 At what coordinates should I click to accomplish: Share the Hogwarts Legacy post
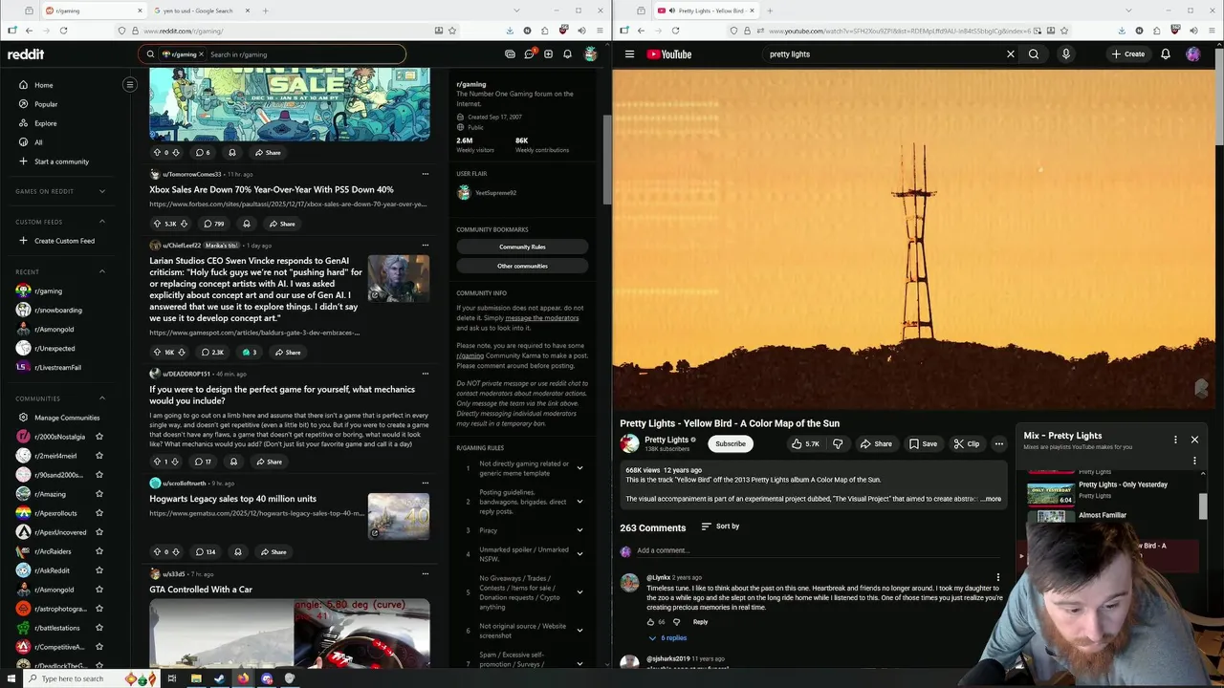[x=273, y=551]
